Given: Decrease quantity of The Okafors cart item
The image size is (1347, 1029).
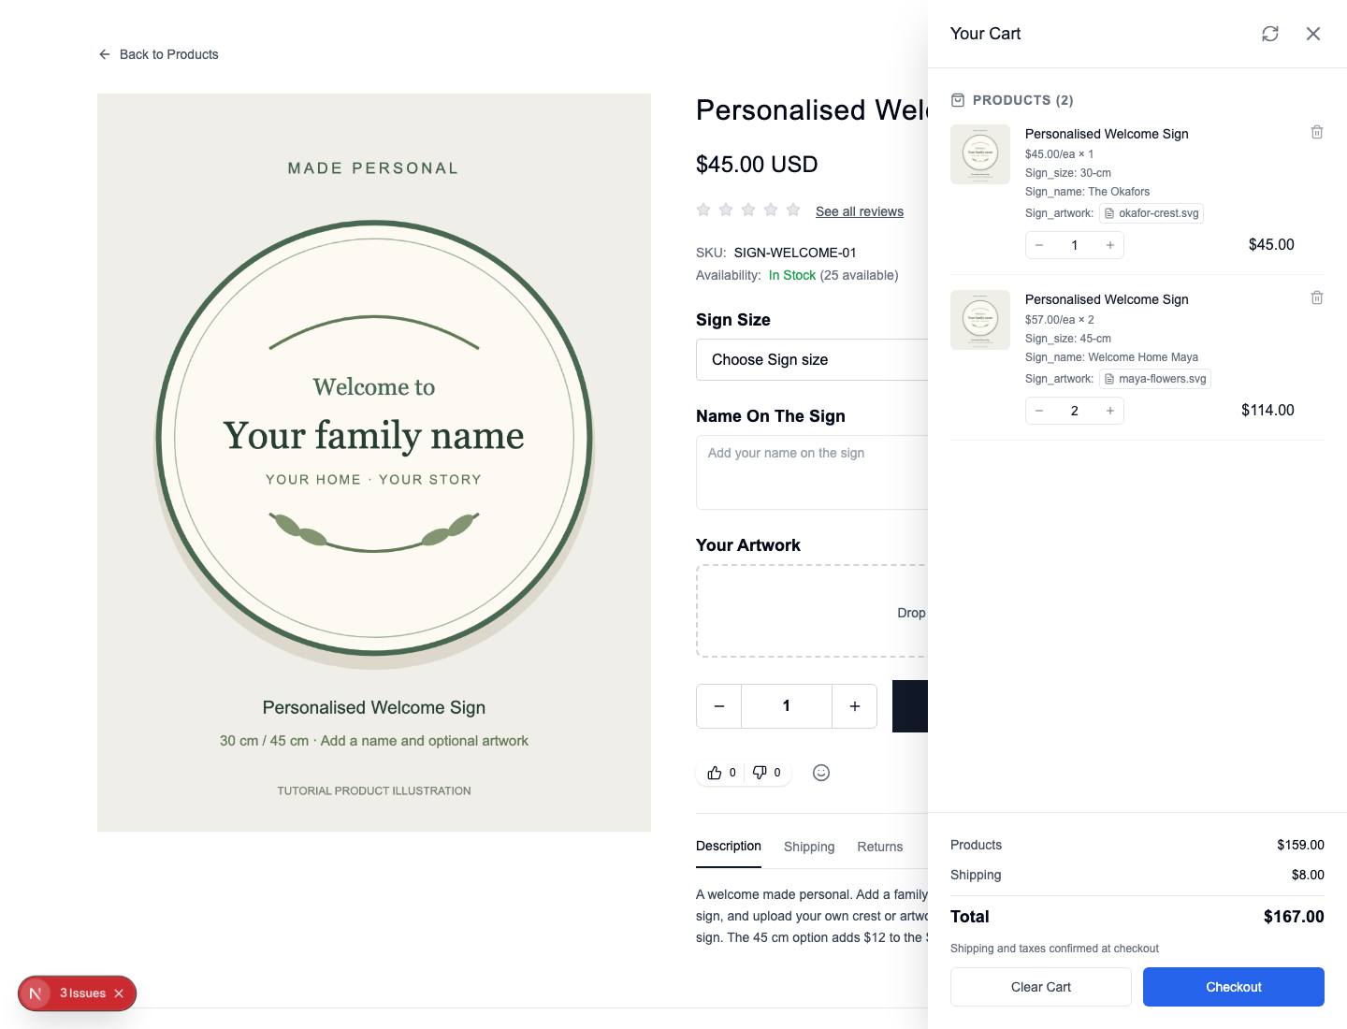Looking at the screenshot, I should tap(1039, 245).
